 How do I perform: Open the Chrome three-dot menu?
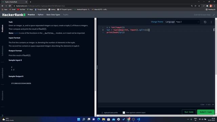coord(215,6)
